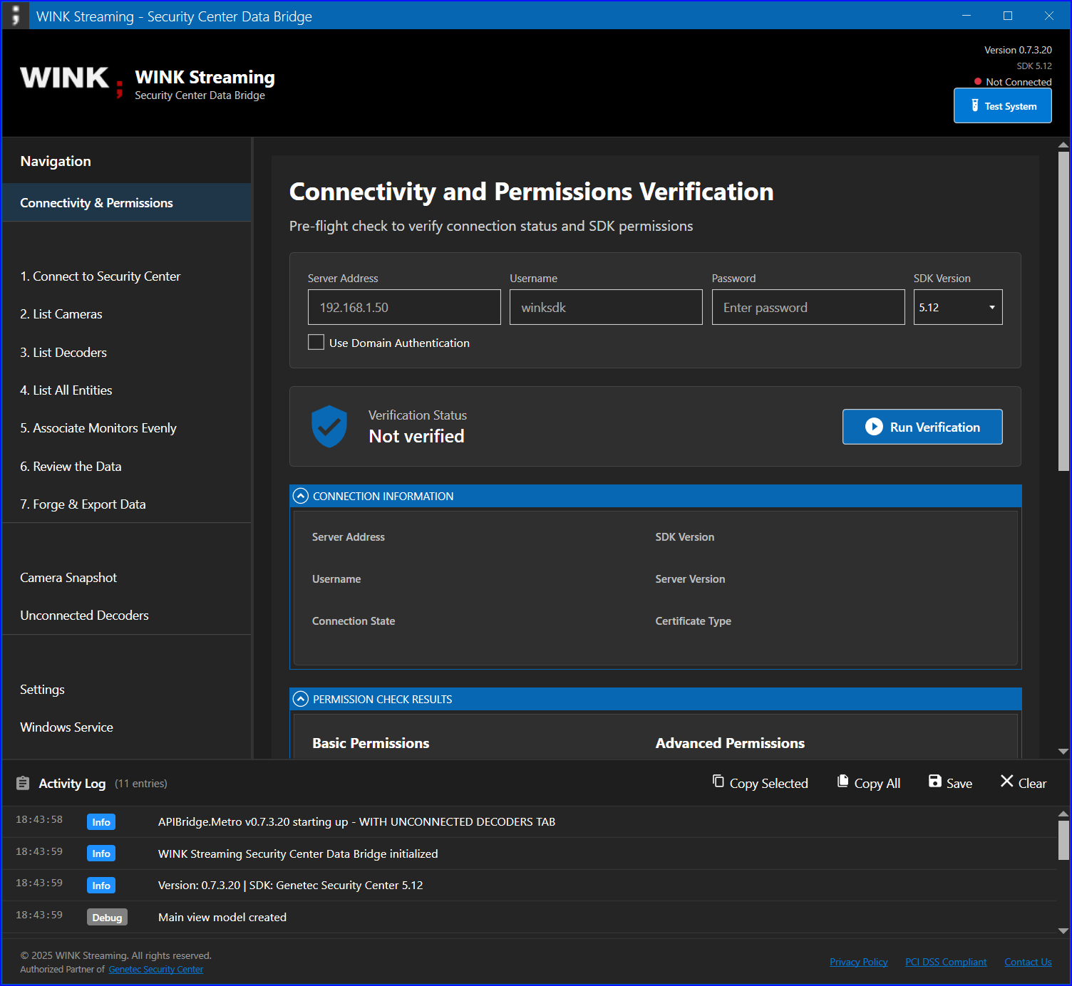Click the play icon on Run Verification
Screen dimensions: 1072x986
(x=874, y=427)
